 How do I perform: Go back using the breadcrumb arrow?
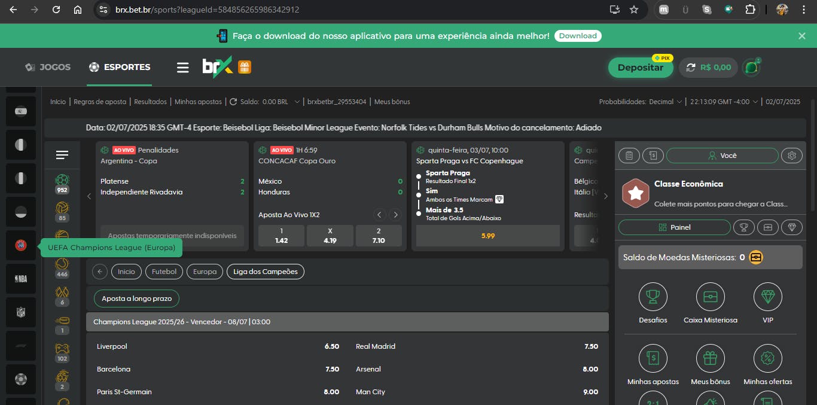click(x=100, y=272)
